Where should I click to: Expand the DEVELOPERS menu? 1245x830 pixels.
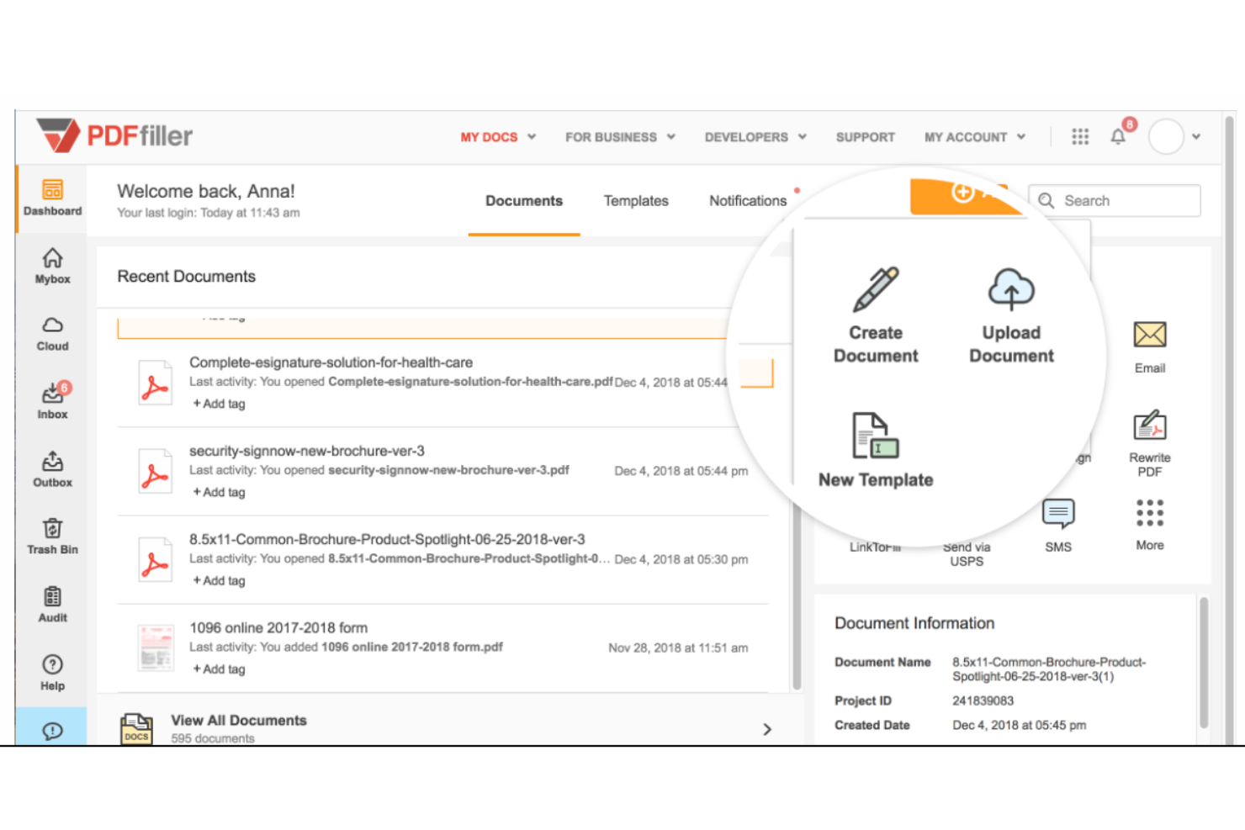point(755,137)
